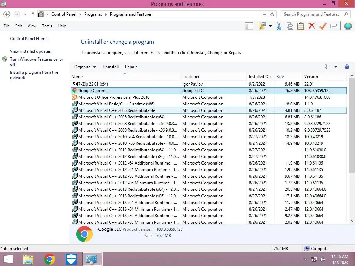Expand the arrow after Control Panel breadcrumb

80,14
